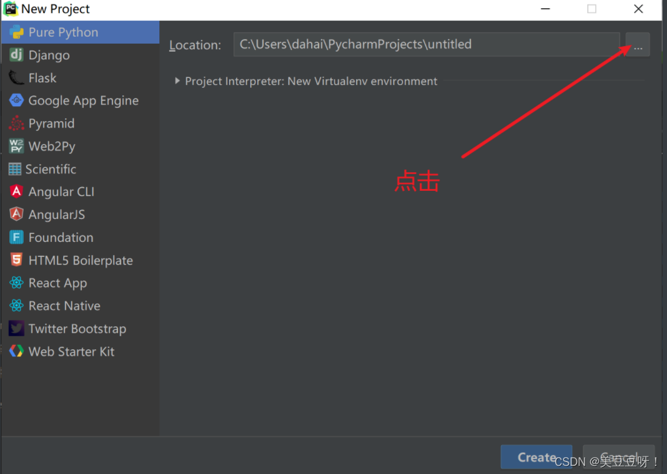Click the Cancel button

click(618, 457)
